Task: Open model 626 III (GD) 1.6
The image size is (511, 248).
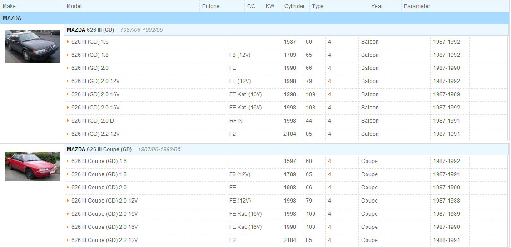Action: tap(90, 42)
